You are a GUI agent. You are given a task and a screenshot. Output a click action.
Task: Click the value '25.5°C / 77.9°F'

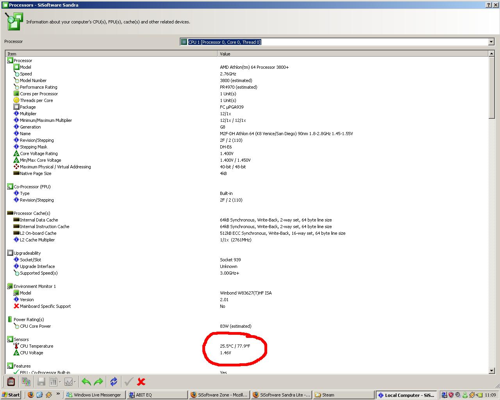(235, 346)
